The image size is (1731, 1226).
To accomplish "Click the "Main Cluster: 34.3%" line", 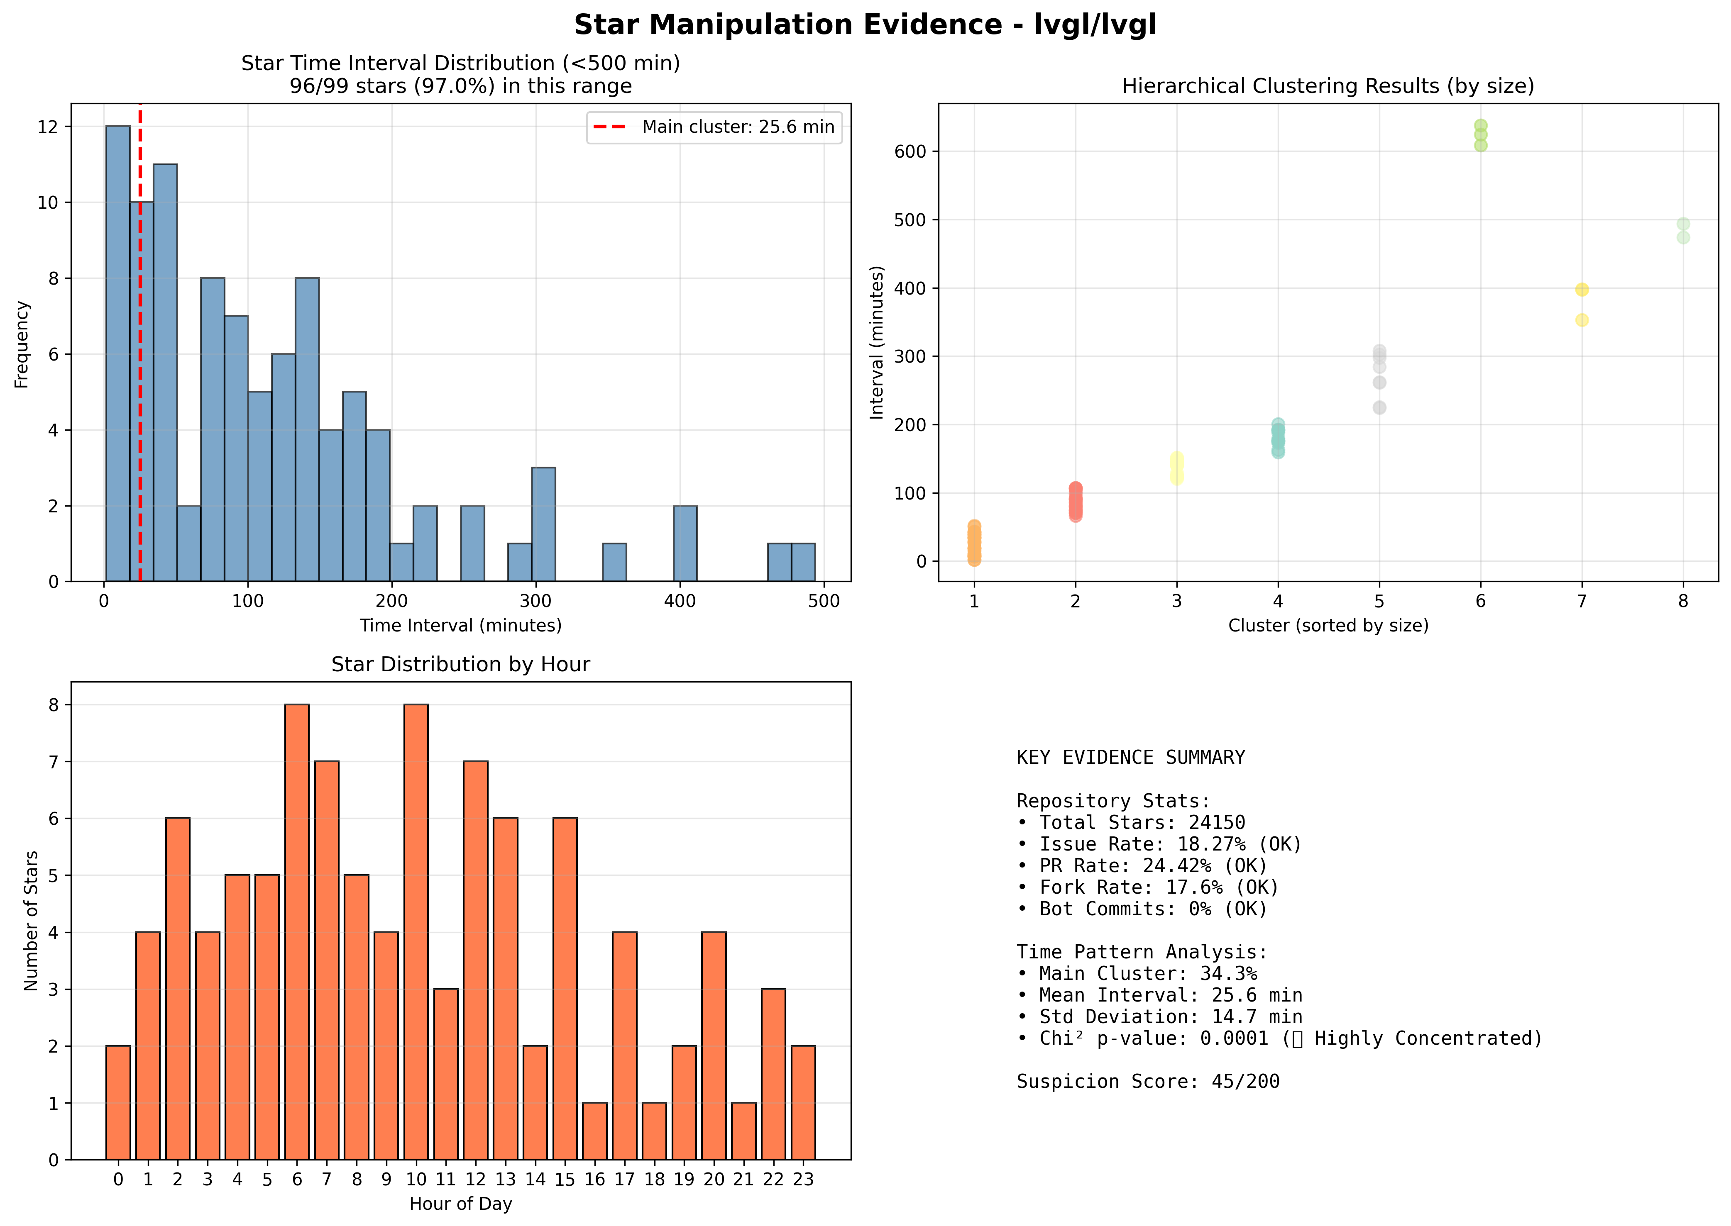I will point(1137,974).
